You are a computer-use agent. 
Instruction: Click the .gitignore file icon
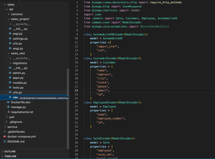click(x=7, y=121)
